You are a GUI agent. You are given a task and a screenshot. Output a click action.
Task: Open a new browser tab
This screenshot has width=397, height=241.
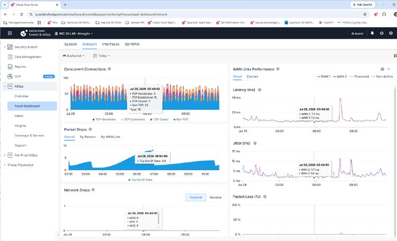[65, 5]
